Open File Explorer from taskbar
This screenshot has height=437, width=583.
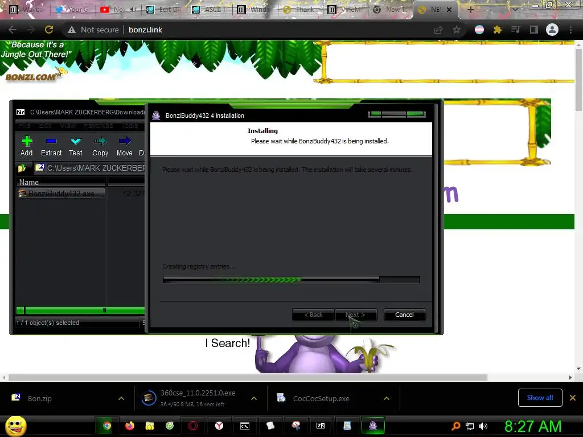(x=150, y=426)
